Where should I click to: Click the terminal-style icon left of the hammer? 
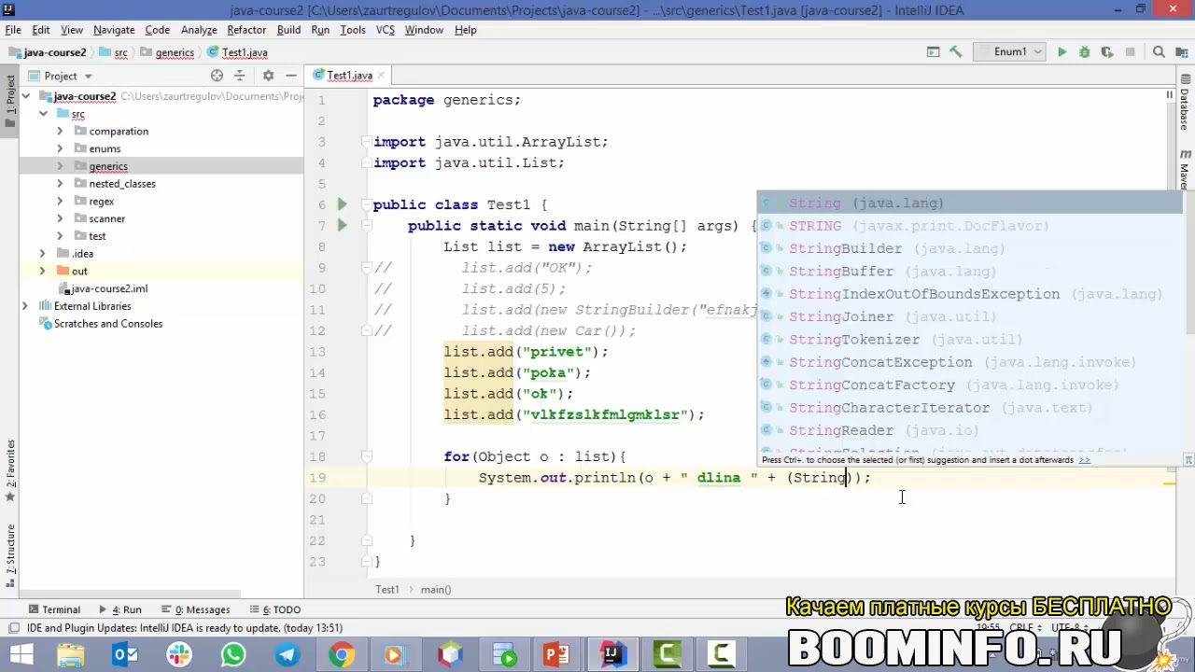coord(934,52)
